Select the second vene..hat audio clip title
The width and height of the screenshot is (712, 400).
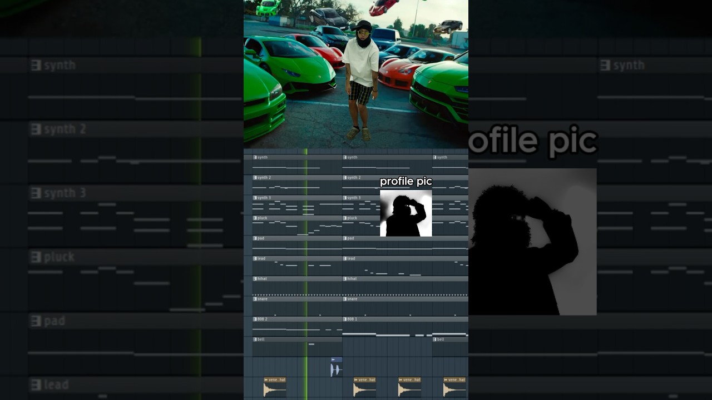tap(367, 380)
